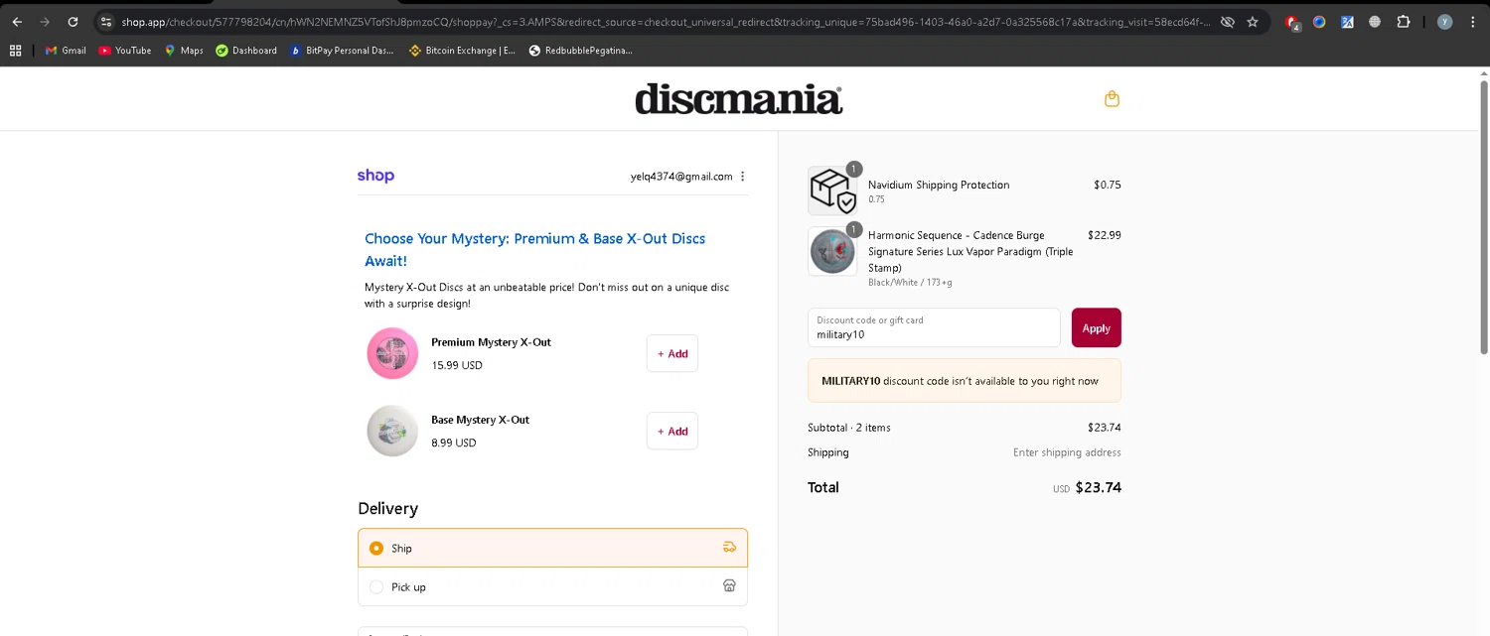The height and width of the screenshot is (636, 1490).
Task: Open the shopping bag cart icon
Action: 1112,98
